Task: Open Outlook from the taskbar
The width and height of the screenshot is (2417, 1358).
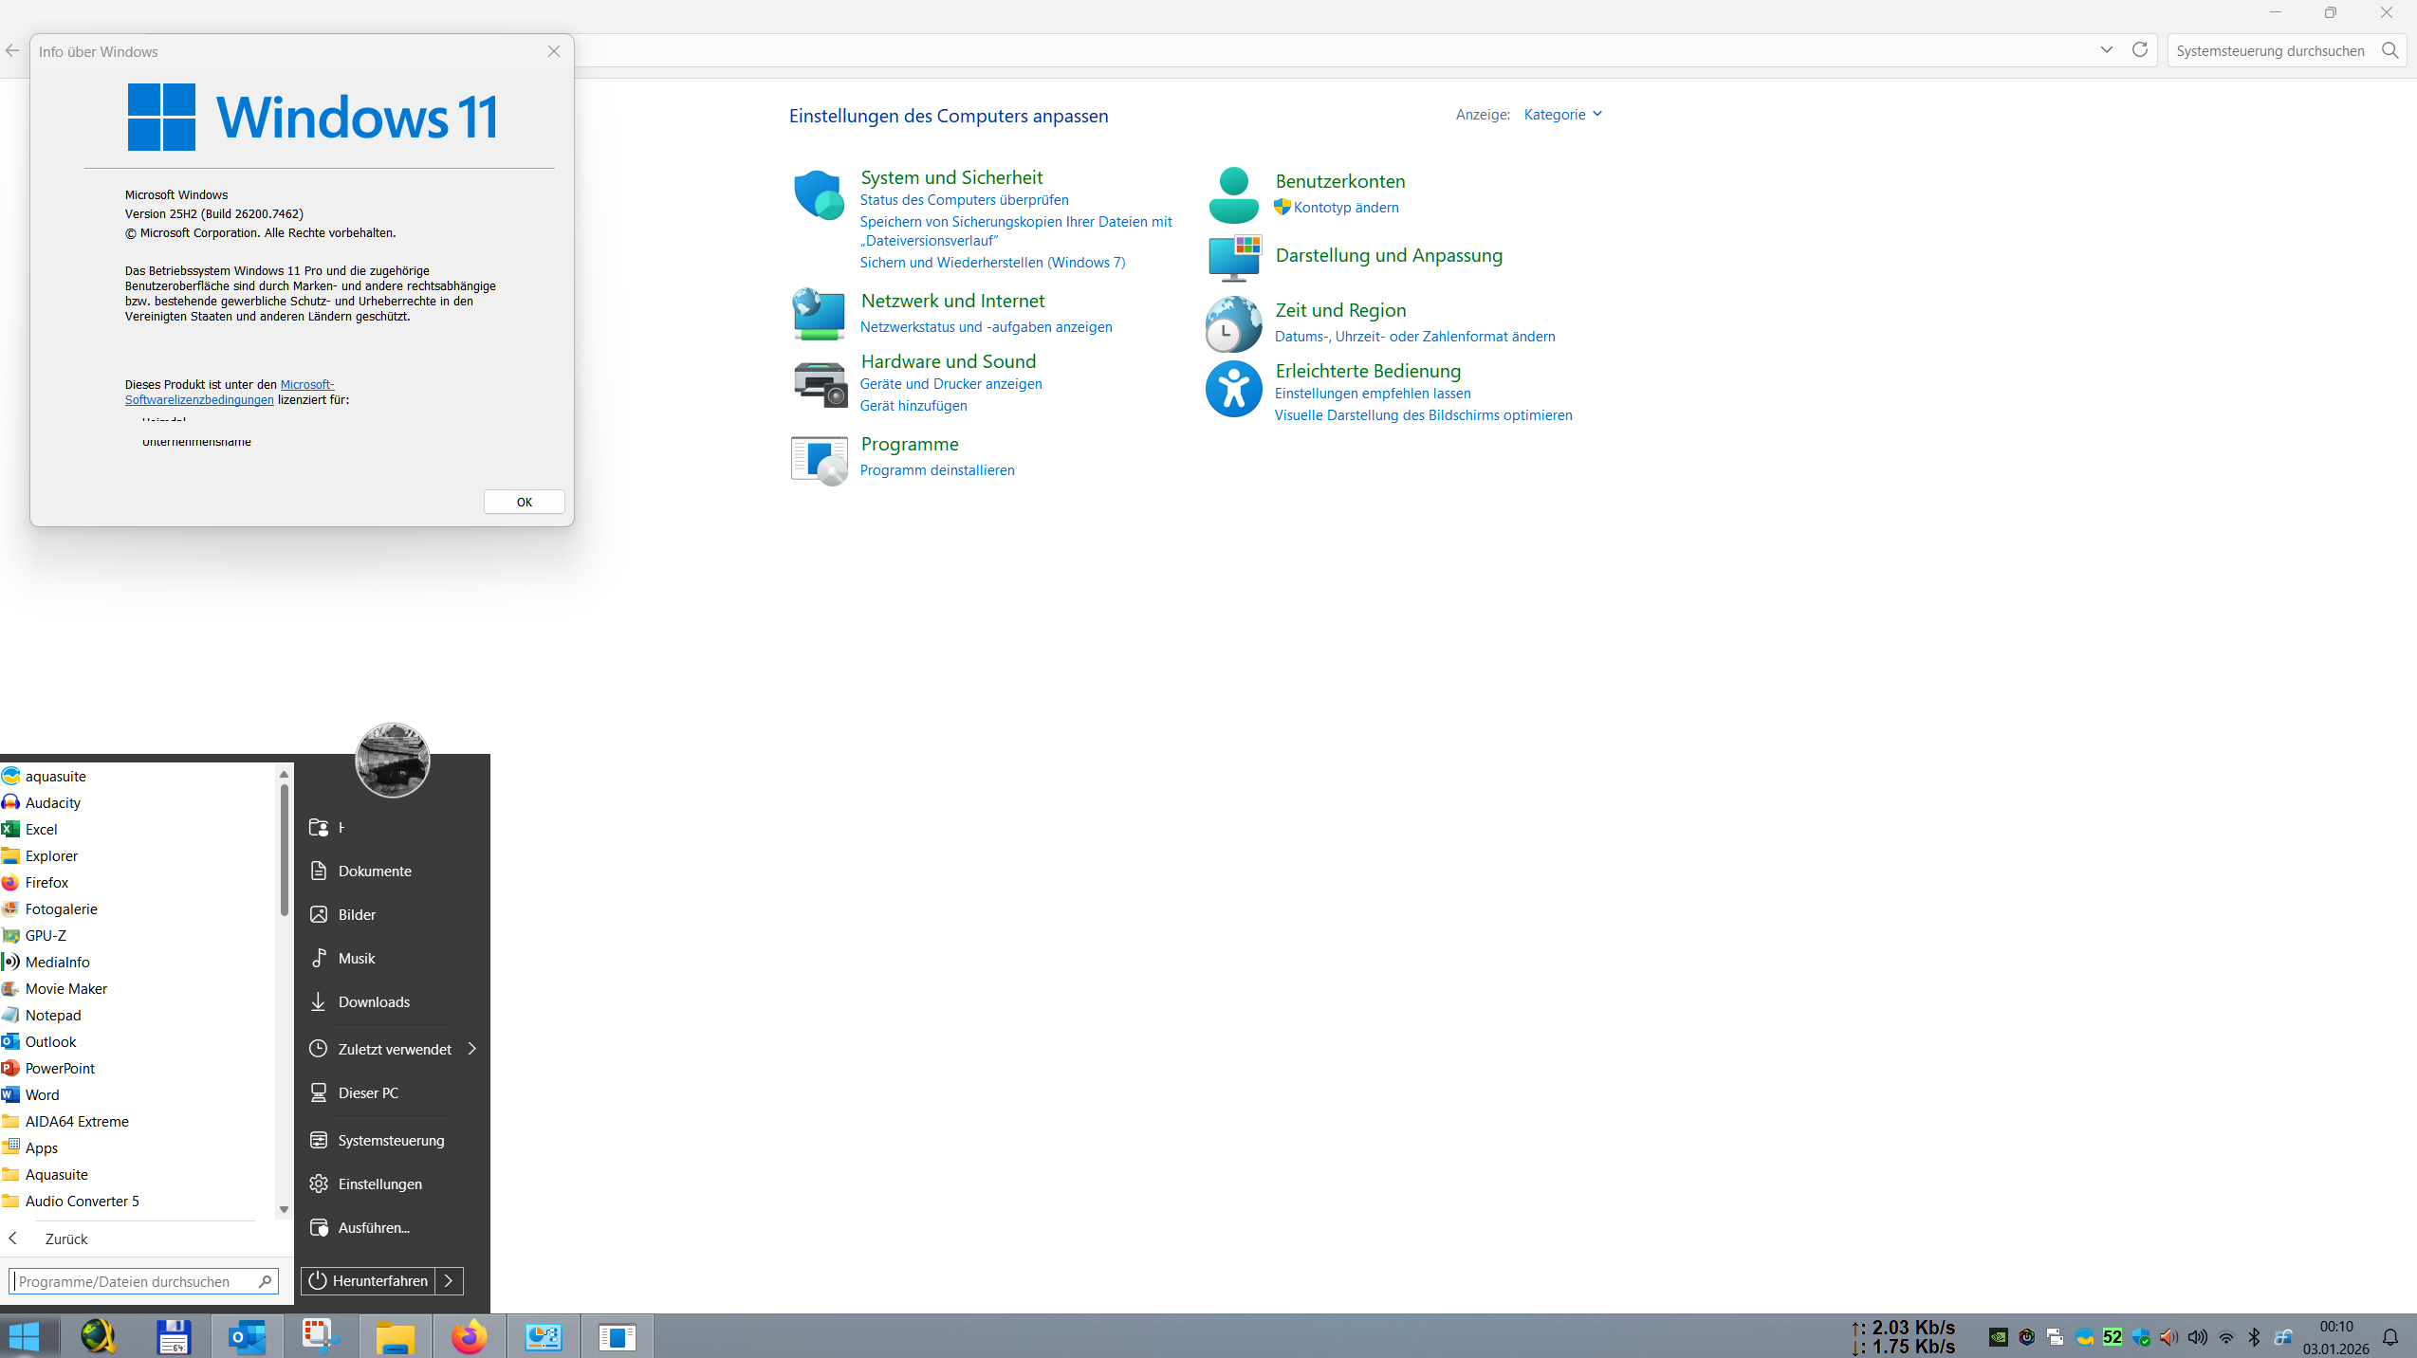Action: (x=247, y=1337)
